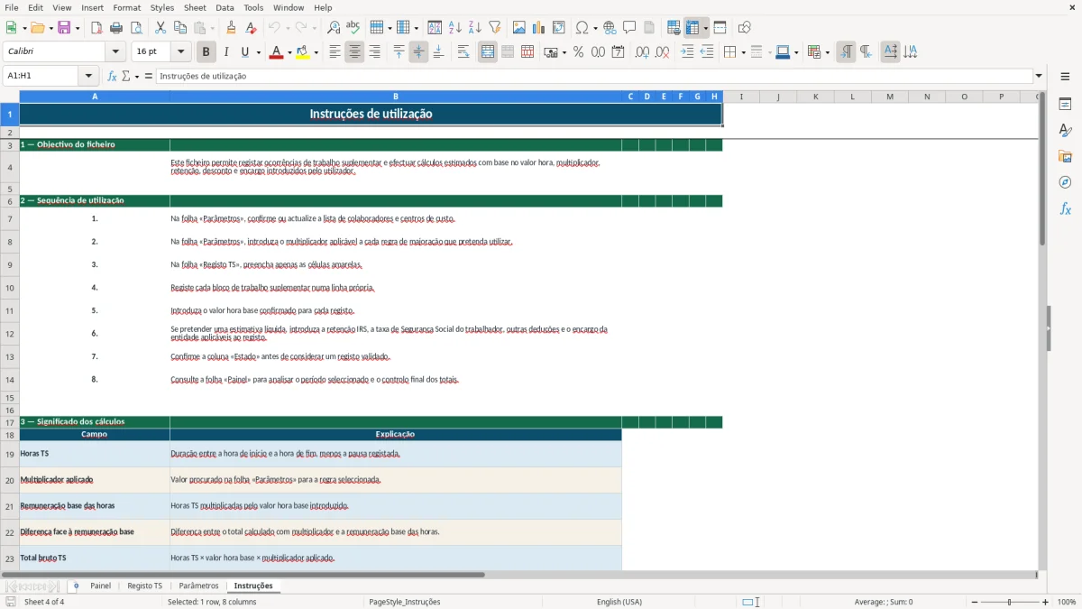Screen dimensions: 1082x609
Task: Click the zoom slider handle
Action: (x=1009, y=602)
